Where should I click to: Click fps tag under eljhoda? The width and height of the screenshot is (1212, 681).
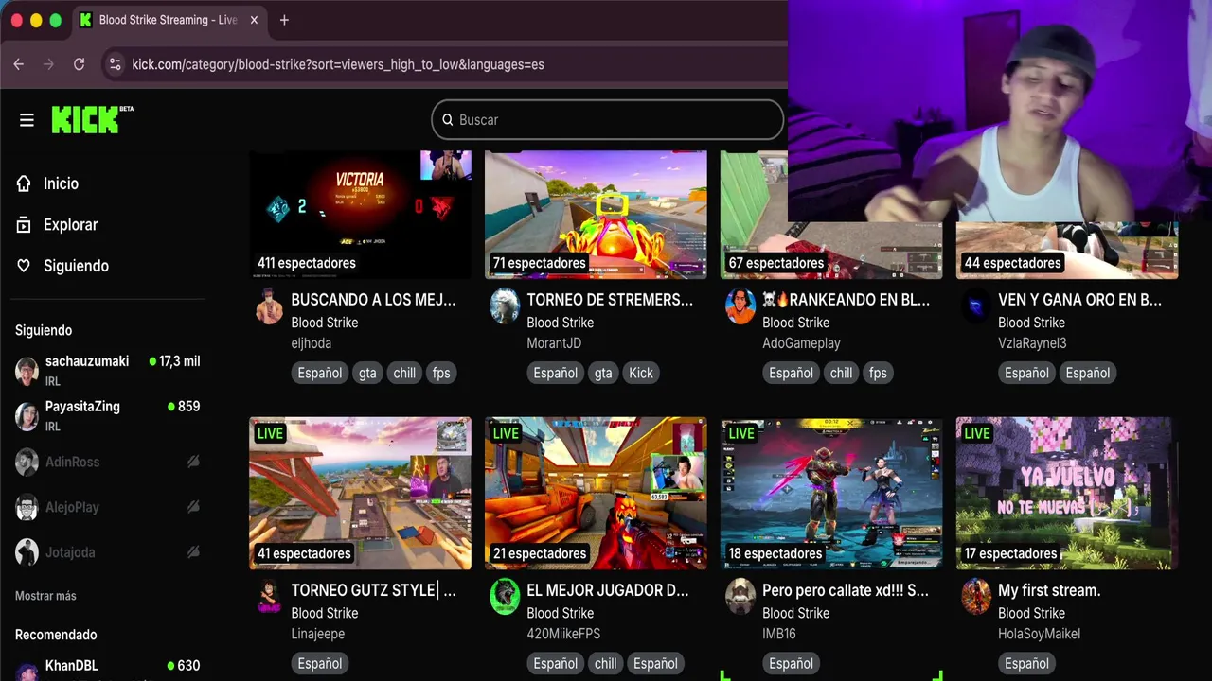click(441, 373)
